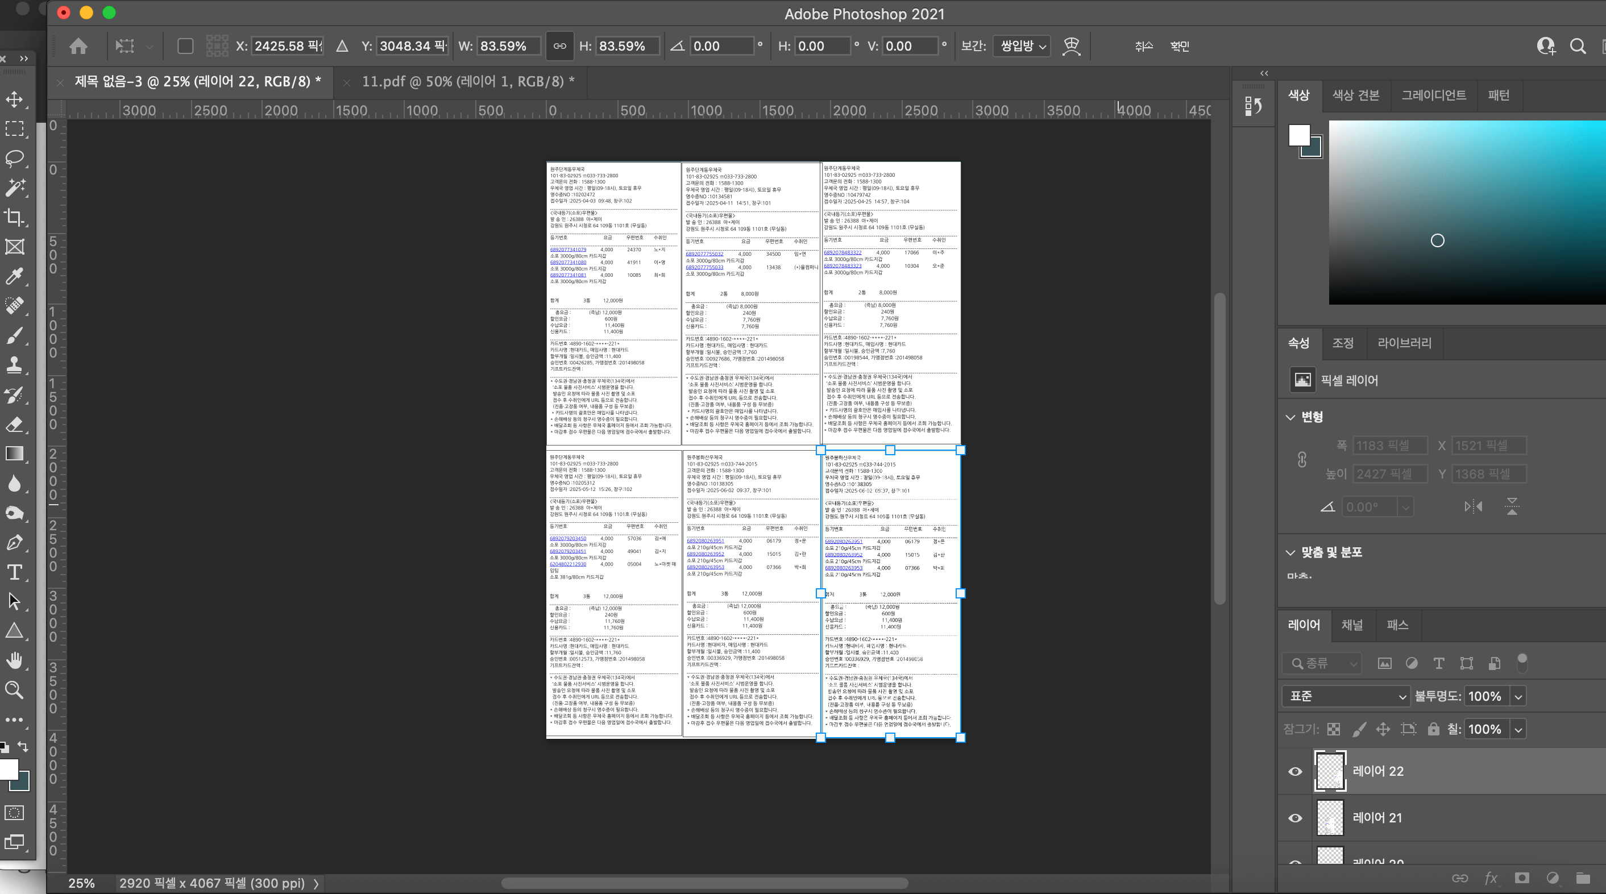Click the W width percentage field
Screen dimensions: 1606x894
[x=507, y=46]
